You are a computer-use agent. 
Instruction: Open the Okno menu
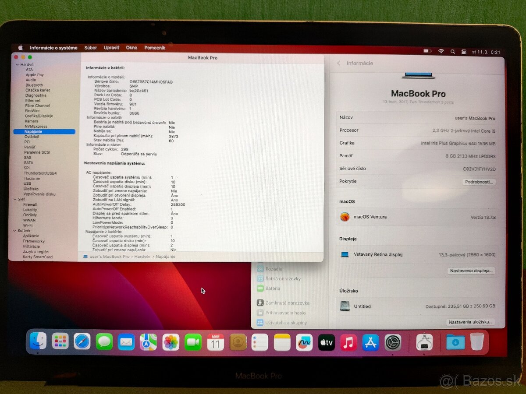[x=131, y=48]
